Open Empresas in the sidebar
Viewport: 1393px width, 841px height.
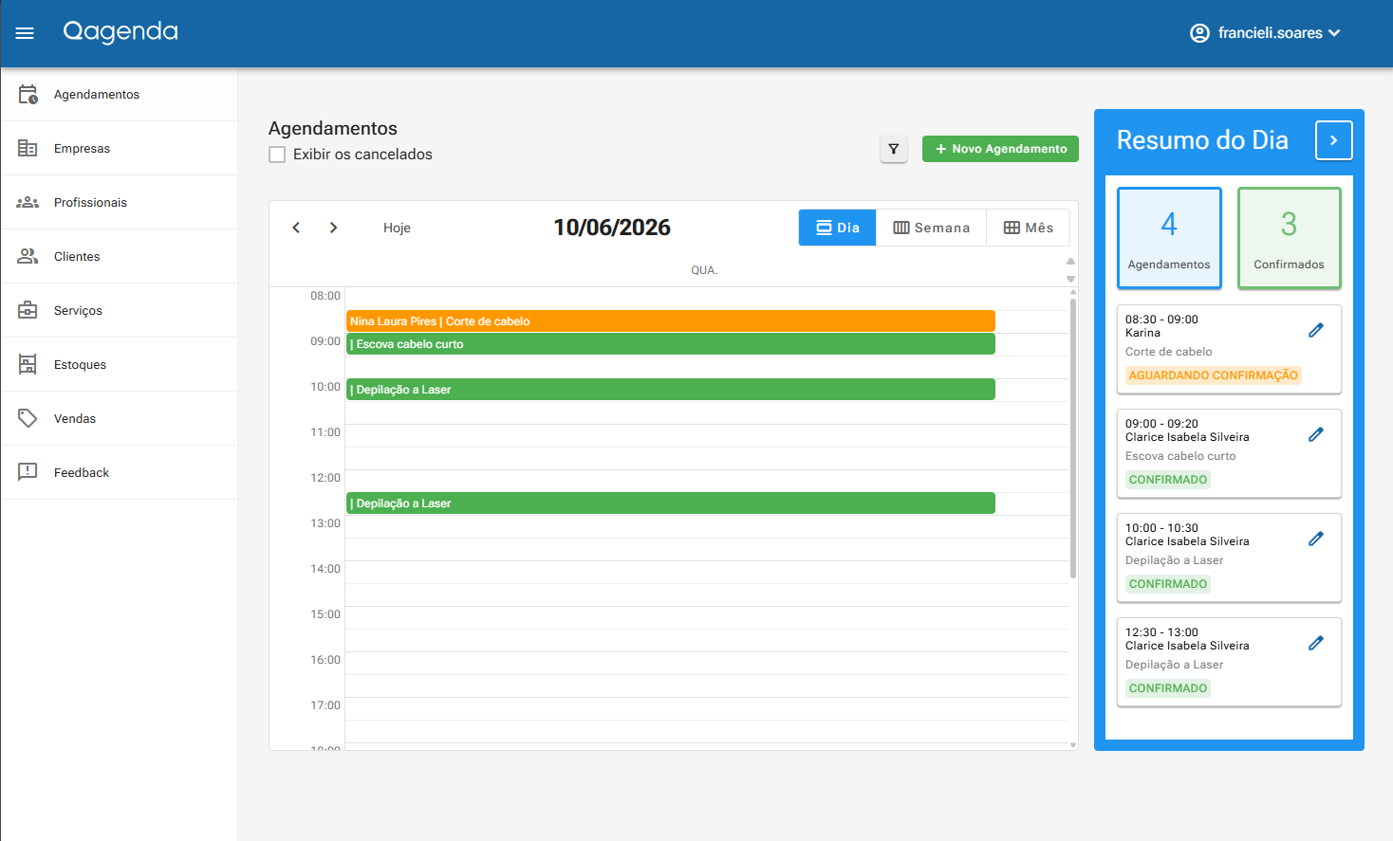point(119,148)
